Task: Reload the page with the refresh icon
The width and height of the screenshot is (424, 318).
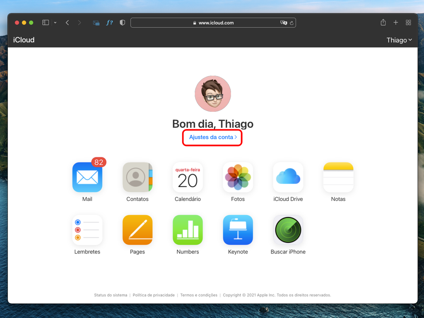Action: click(291, 23)
